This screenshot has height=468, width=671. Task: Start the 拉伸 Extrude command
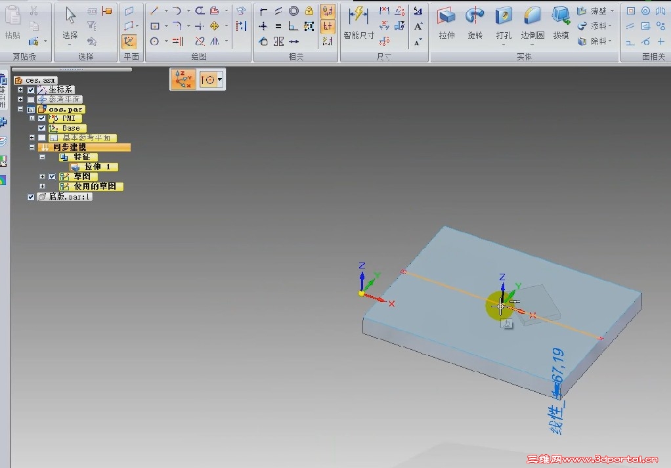point(446,24)
